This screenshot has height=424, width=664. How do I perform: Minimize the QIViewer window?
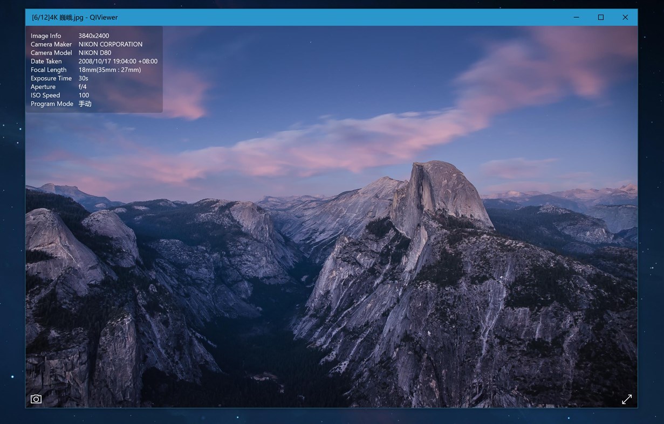pos(576,17)
